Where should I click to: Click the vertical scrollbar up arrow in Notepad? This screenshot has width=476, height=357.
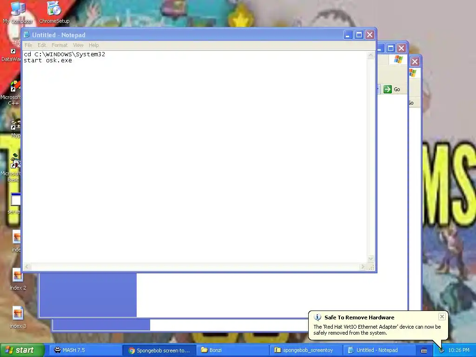pos(370,55)
